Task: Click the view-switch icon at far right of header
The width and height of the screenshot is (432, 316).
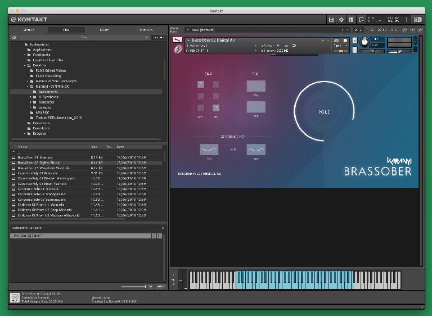Action: [418, 20]
